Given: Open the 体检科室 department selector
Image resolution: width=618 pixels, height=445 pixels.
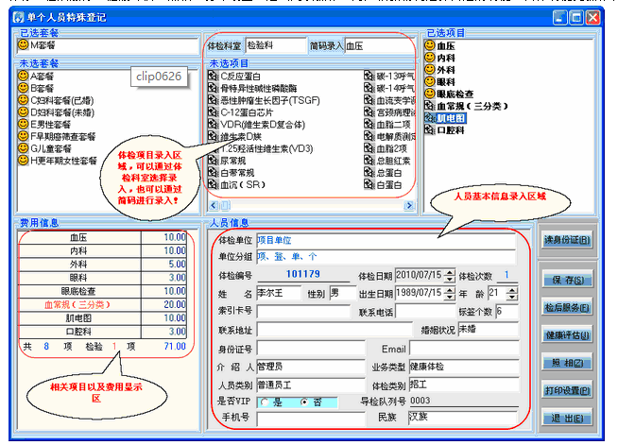Looking at the screenshot, I should pyautogui.click(x=273, y=44).
